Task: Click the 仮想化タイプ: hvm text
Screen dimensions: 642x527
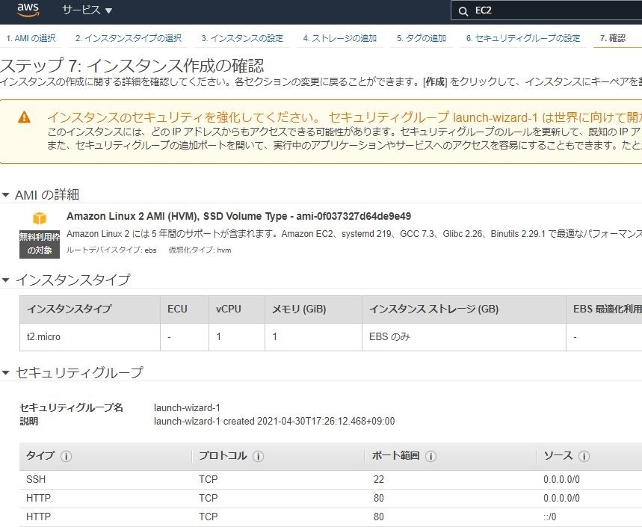Action: click(x=200, y=250)
